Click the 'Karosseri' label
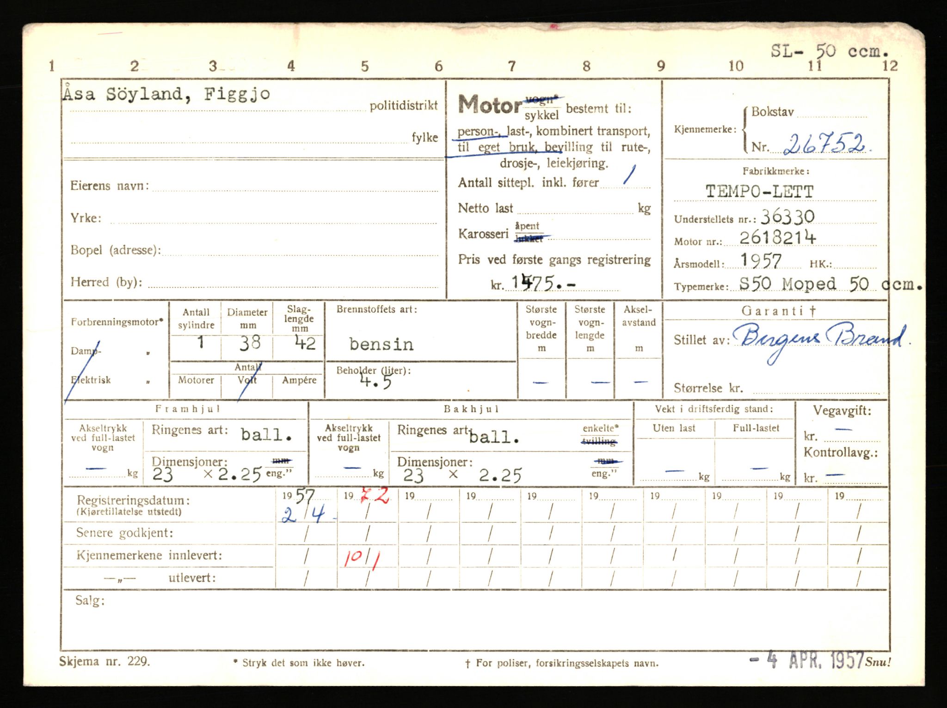This screenshot has height=708, width=947. point(483,234)
